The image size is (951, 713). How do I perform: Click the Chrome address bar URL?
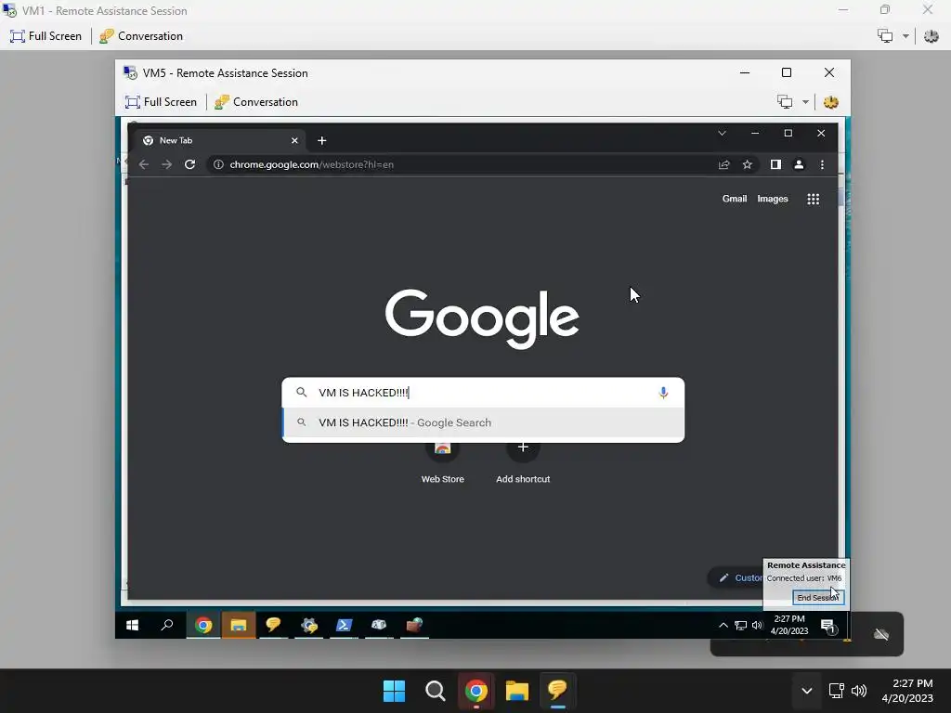312,164
